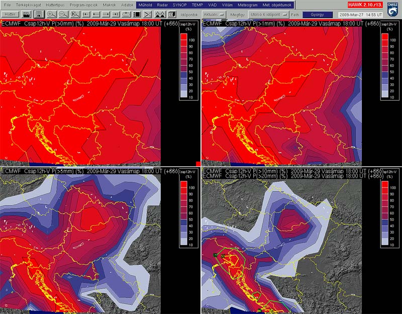Click the landscape picture toolbar icon
This screenshot has height=314, width=402.
(x=27, y=15)
